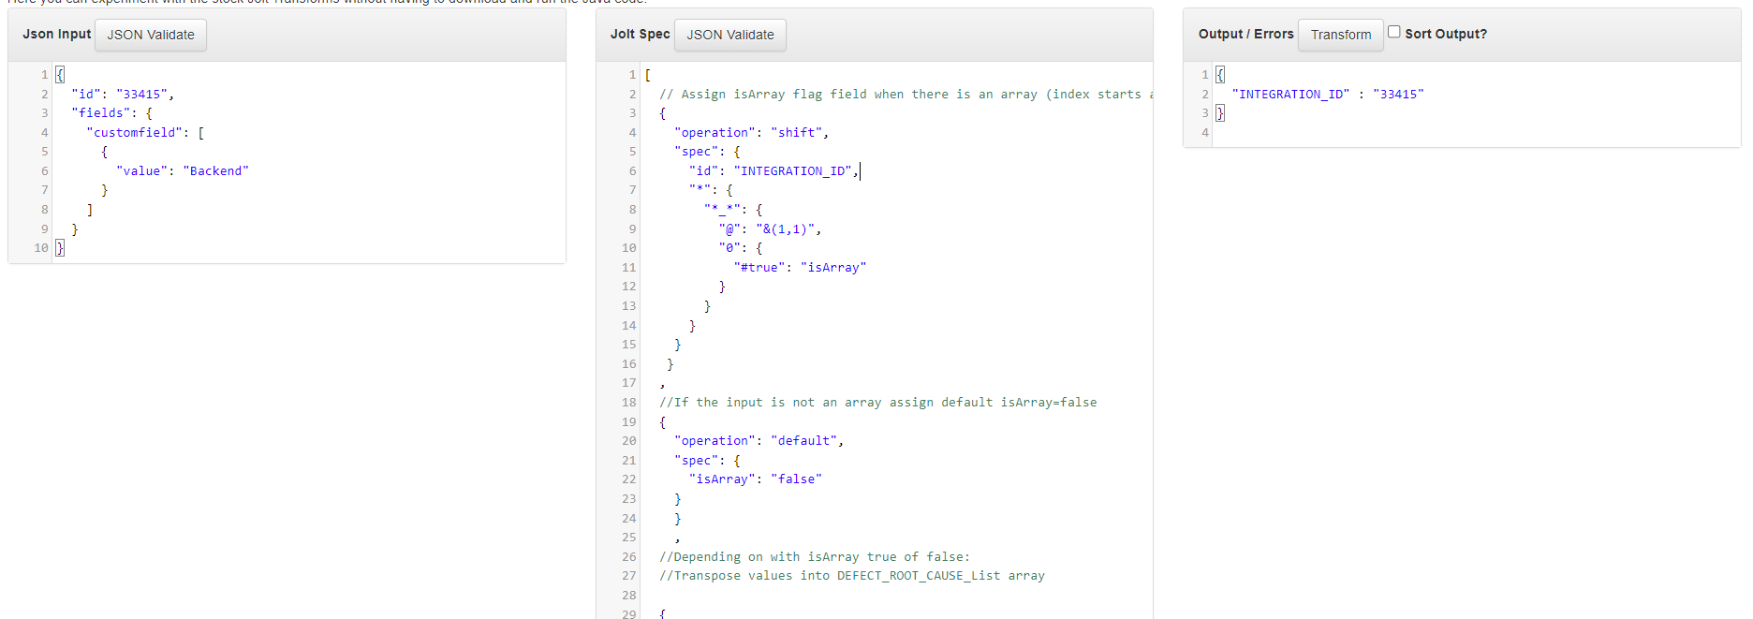Place cursor on "INTEGRATION_ID" in Jolt Spec line 6
The image size is (1753, 619).
coord(792,171)
